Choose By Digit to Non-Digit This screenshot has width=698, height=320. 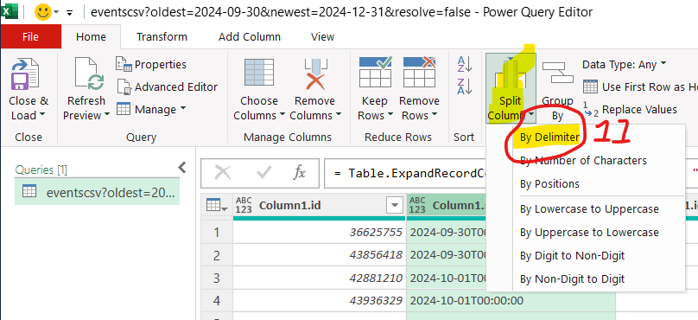click(572, 256)
